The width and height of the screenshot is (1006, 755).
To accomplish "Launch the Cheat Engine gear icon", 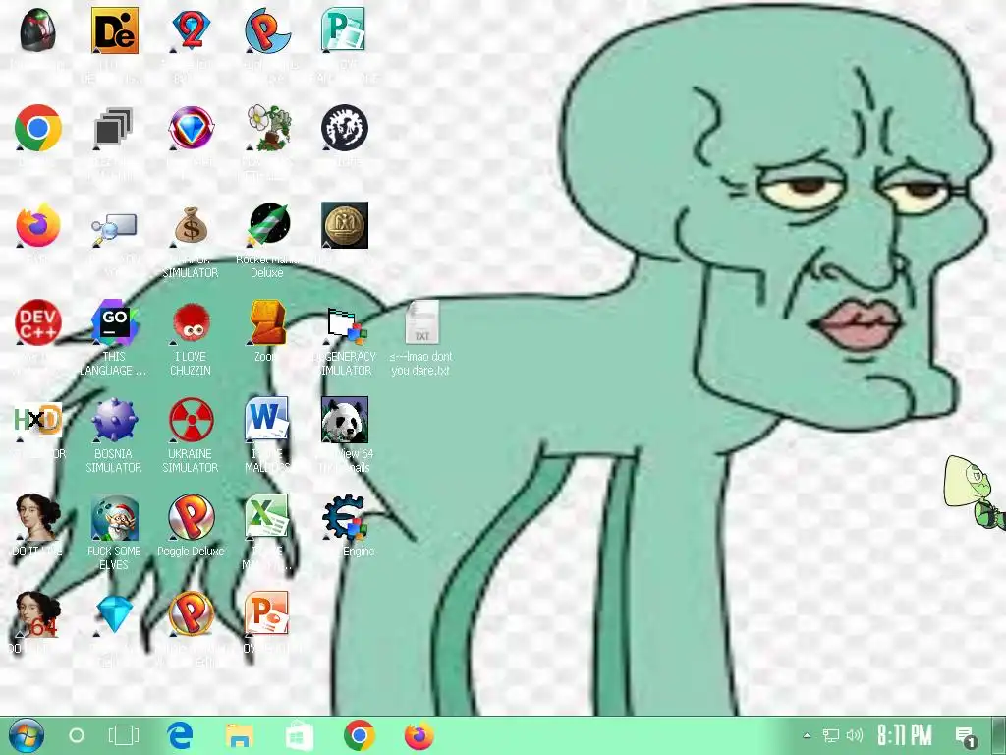I will (x=345, y=518).
